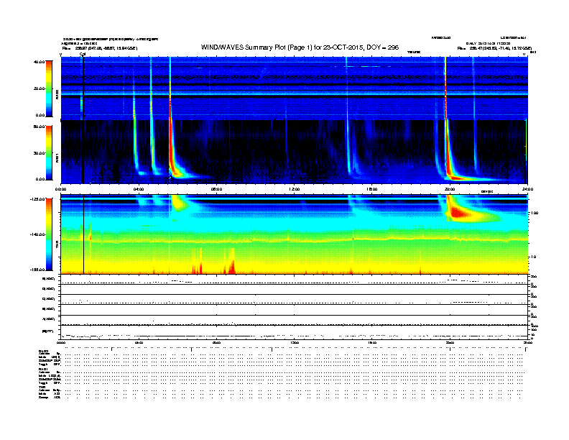Click the 10 label on TNR right axis
This screenshot has width=569, height=440.
tap(533, 257)
